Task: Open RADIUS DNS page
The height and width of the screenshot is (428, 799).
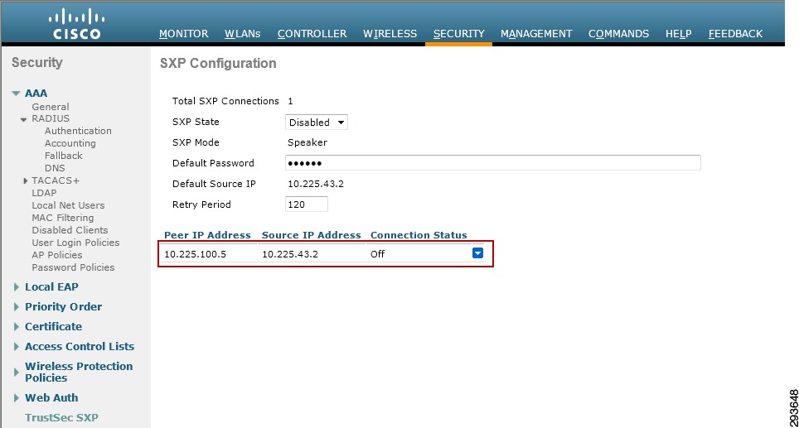Action: coord(55,168)
